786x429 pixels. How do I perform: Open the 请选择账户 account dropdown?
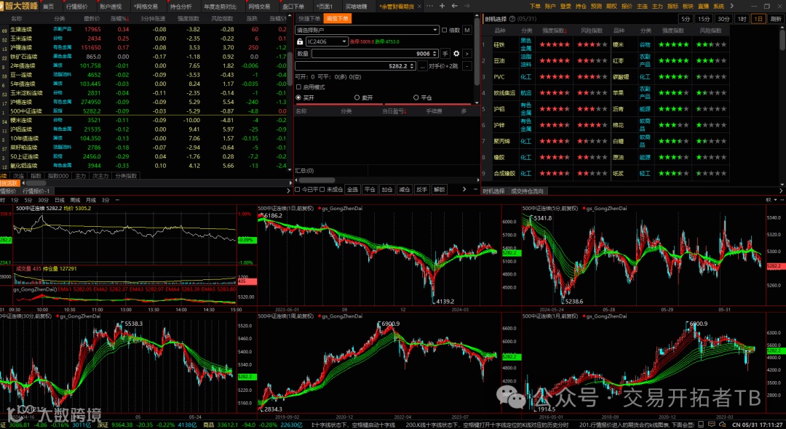(367, 30)
